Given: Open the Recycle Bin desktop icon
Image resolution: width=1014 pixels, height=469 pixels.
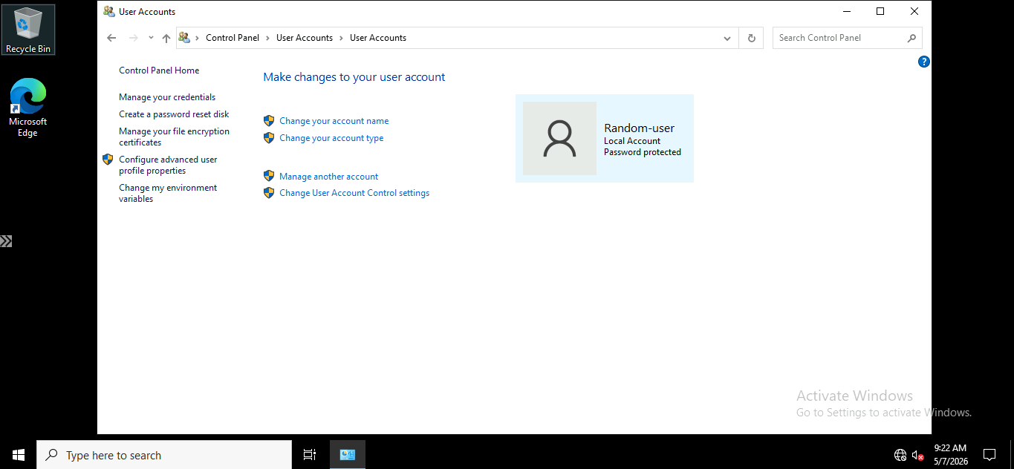Looking at the screenshot, I should 28,30.
